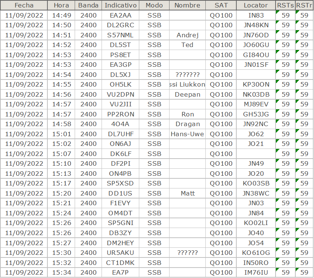The image size is (314, 278).
Task: Click the Hora column header
Action: tap(61, 5)
